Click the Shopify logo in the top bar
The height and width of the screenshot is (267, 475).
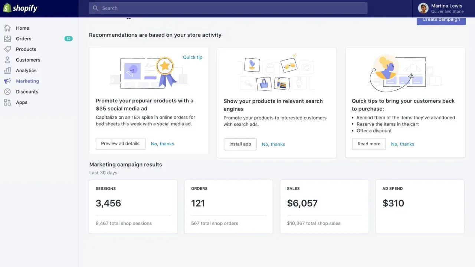click(x=20, y=8)
